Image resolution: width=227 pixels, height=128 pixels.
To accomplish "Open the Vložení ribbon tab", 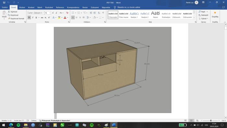I will pos(22,7).
